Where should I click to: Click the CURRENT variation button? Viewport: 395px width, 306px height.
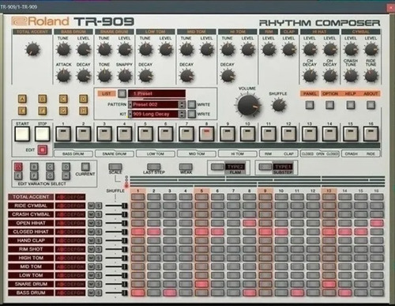point(85,167)
